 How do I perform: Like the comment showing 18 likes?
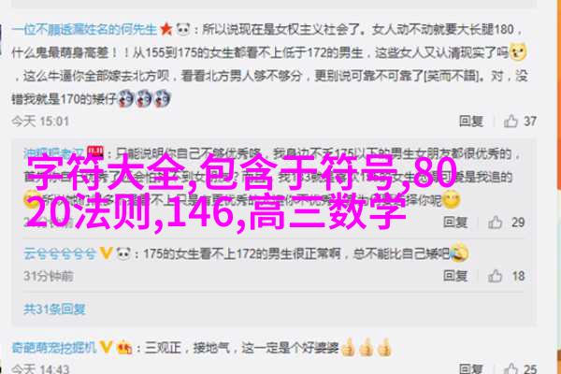point(506,276)
